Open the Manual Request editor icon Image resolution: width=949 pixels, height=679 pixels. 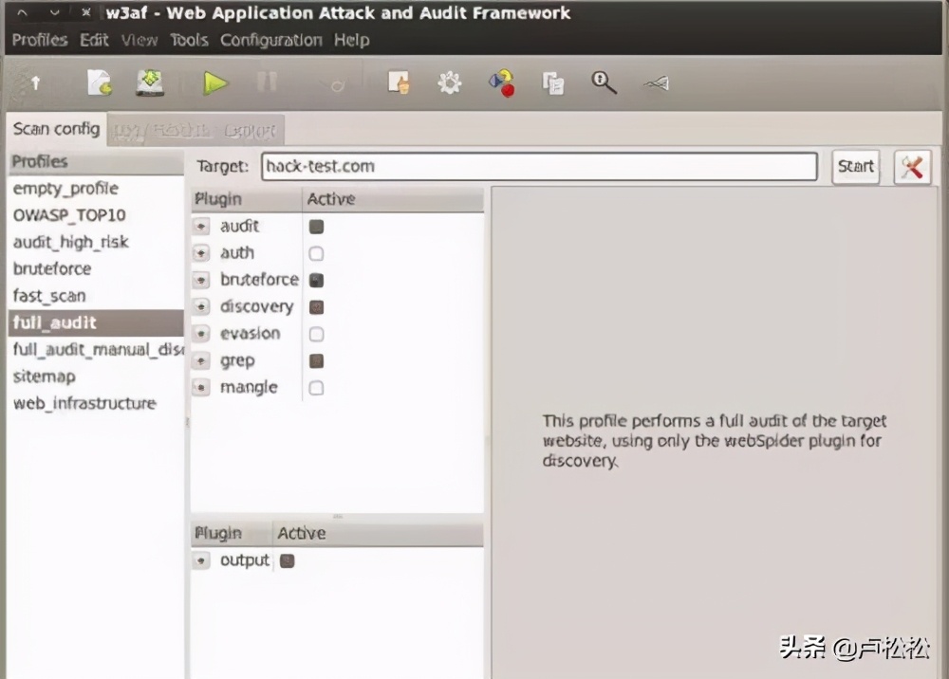(400, 83)
